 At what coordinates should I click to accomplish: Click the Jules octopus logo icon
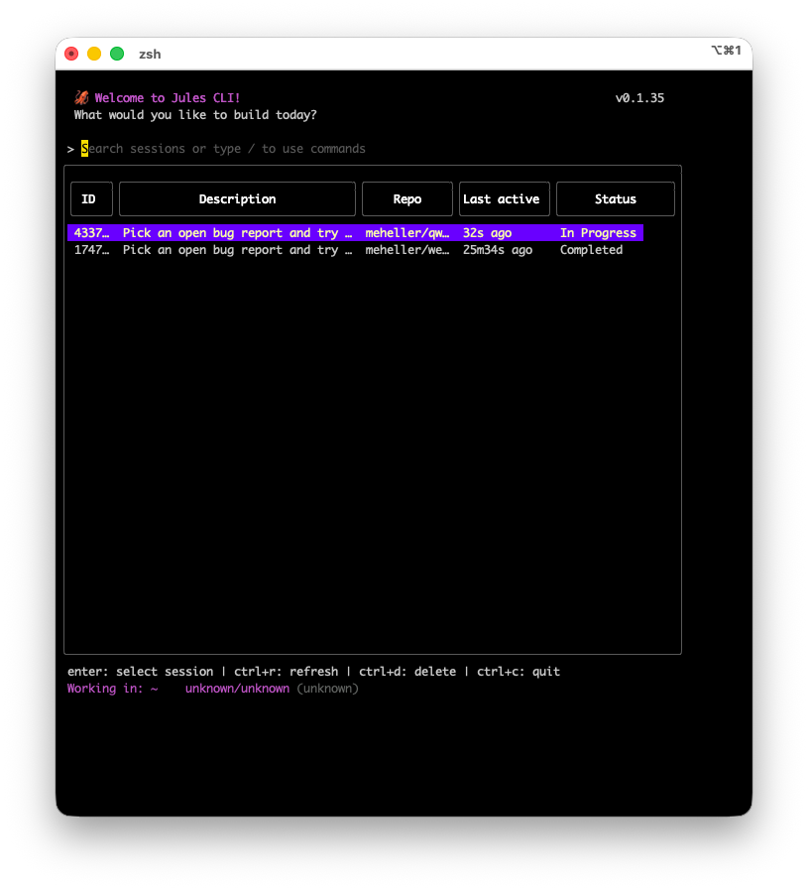81,98
